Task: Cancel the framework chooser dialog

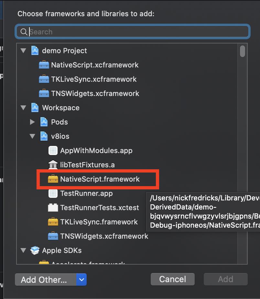Action: pyautogui.click(x=172, y=279)
